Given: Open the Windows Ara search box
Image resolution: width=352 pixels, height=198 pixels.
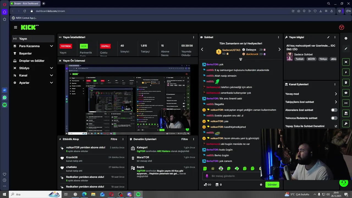Looking at the screenshot, I should coord(35,194).
